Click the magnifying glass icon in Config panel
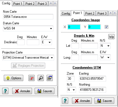Viewport: 118px width, 107px height. point(41,78)
